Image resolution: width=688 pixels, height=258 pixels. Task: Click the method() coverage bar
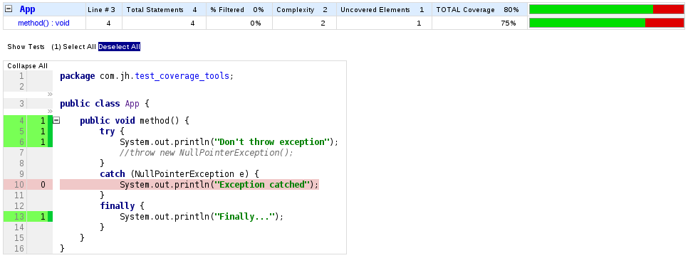(x=607, y=23)
